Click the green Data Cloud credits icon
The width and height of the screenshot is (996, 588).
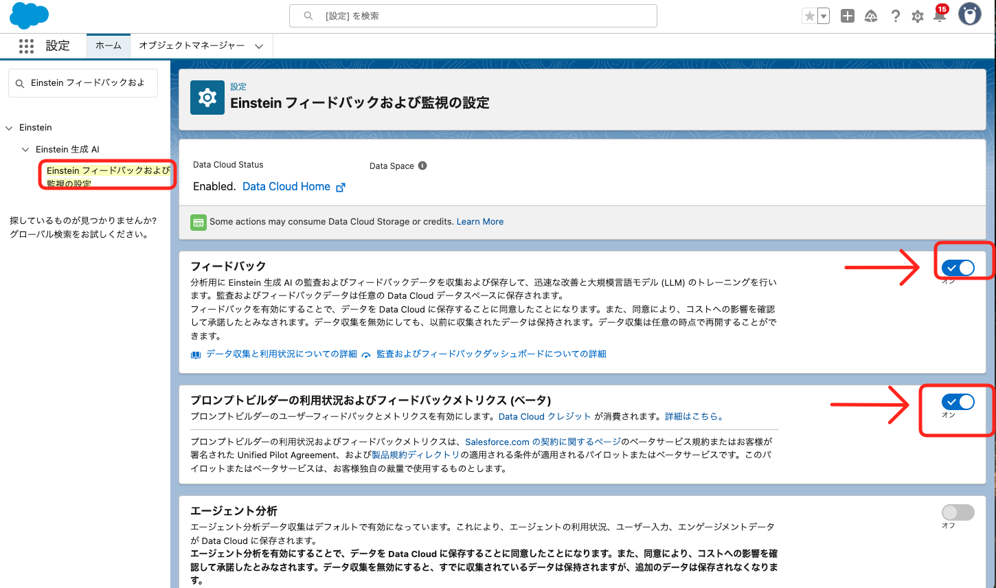pos(199,222)
